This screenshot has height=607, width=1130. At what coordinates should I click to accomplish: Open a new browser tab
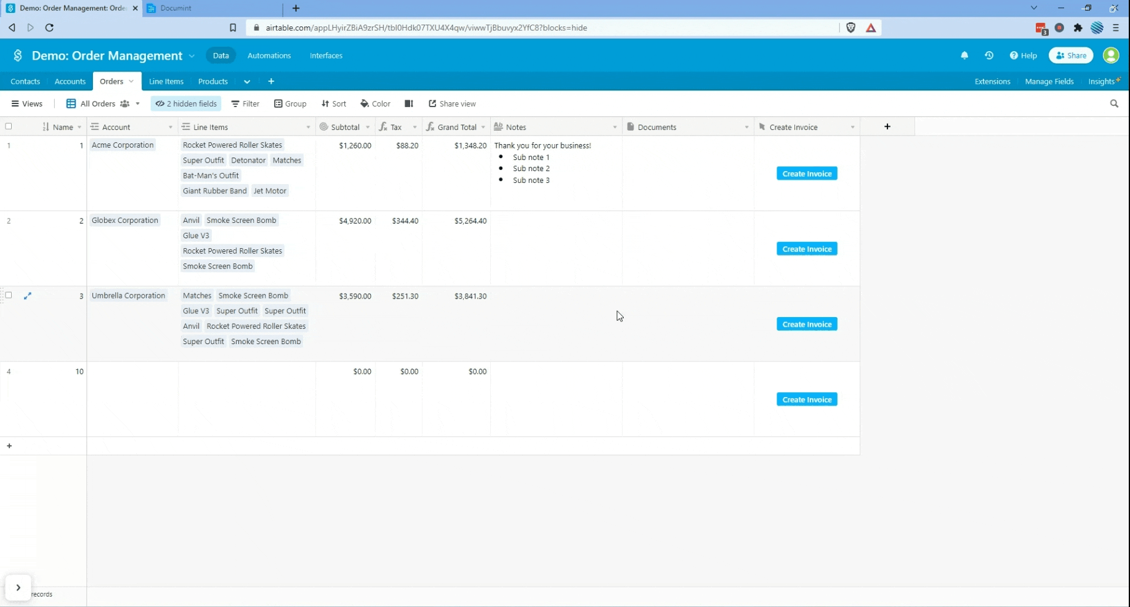click(x=296, y=8)
